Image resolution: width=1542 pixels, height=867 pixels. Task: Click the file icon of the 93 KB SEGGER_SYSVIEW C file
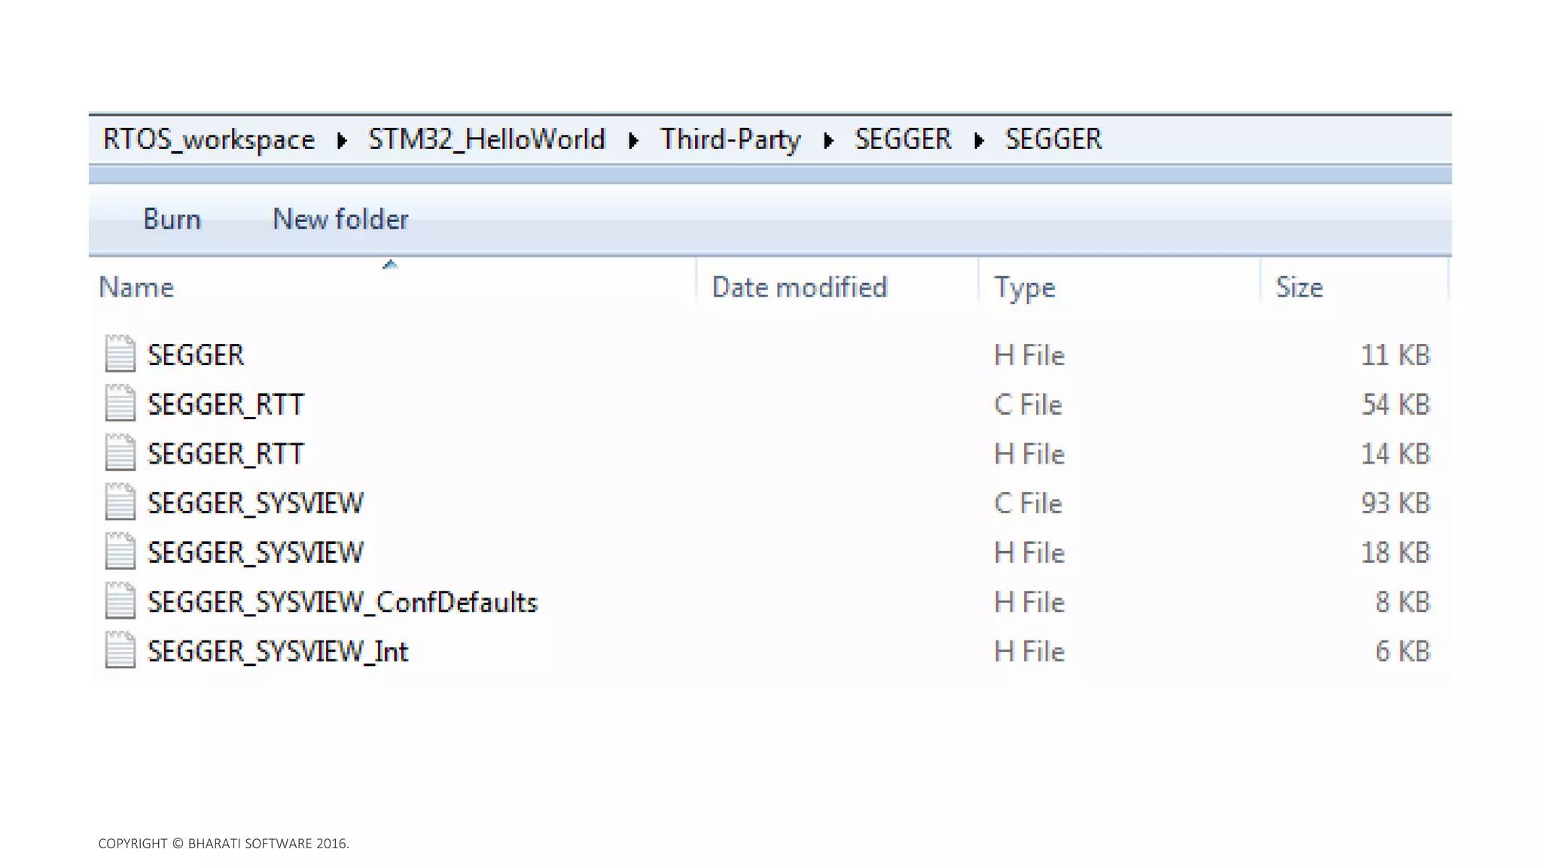[120, 503]
